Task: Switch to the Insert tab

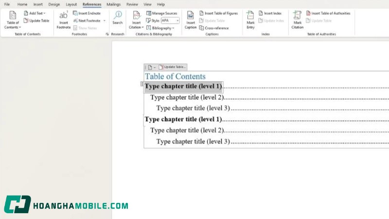Action: click(38, 4)
